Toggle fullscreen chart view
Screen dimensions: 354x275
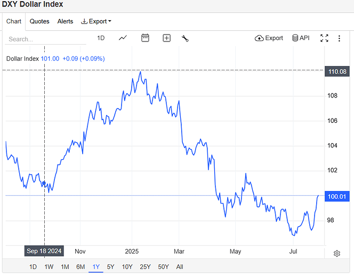pos(324,38)
